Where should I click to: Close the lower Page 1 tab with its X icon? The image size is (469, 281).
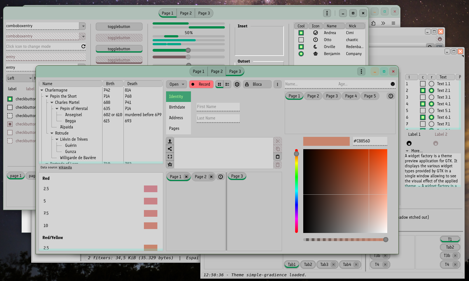click(x=186, y=177)
